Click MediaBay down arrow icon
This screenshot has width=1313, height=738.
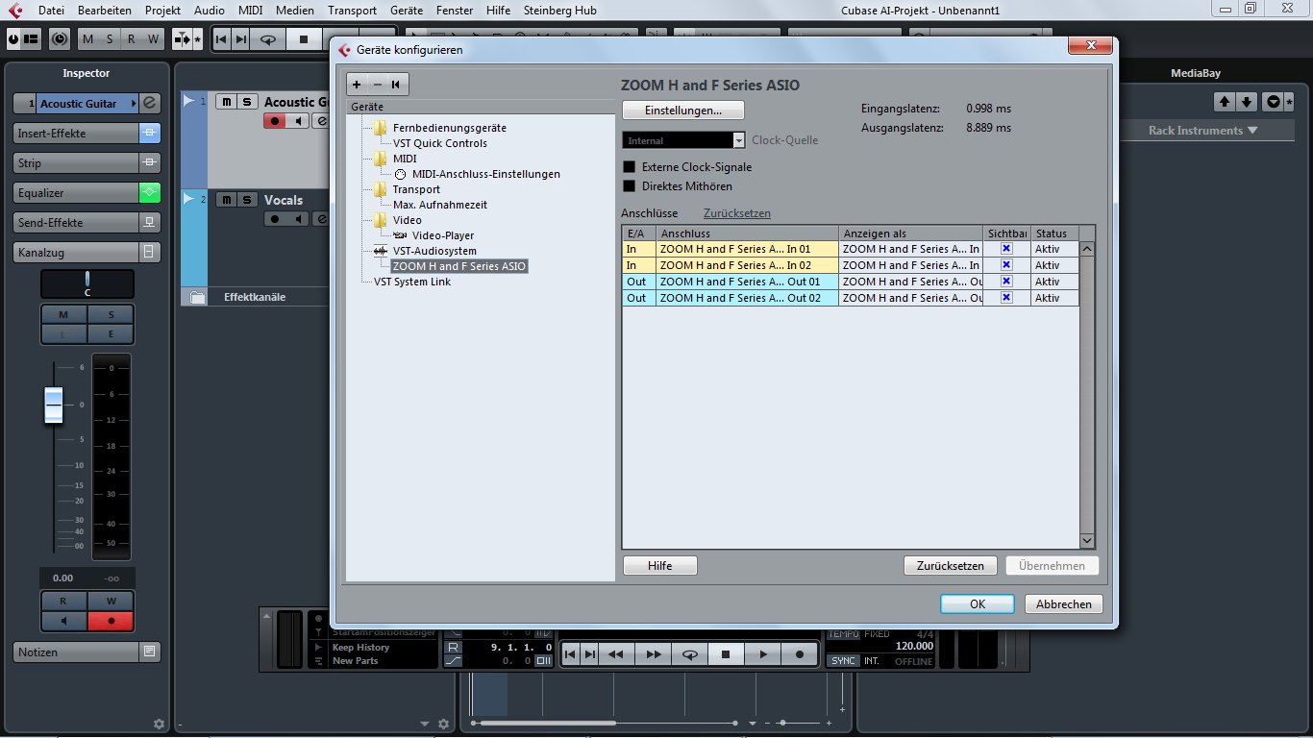[1247, 102]
